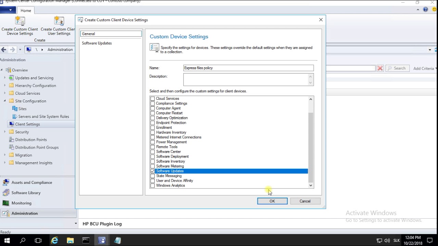Switch to Configuration Manager taskbar icon

102,240
